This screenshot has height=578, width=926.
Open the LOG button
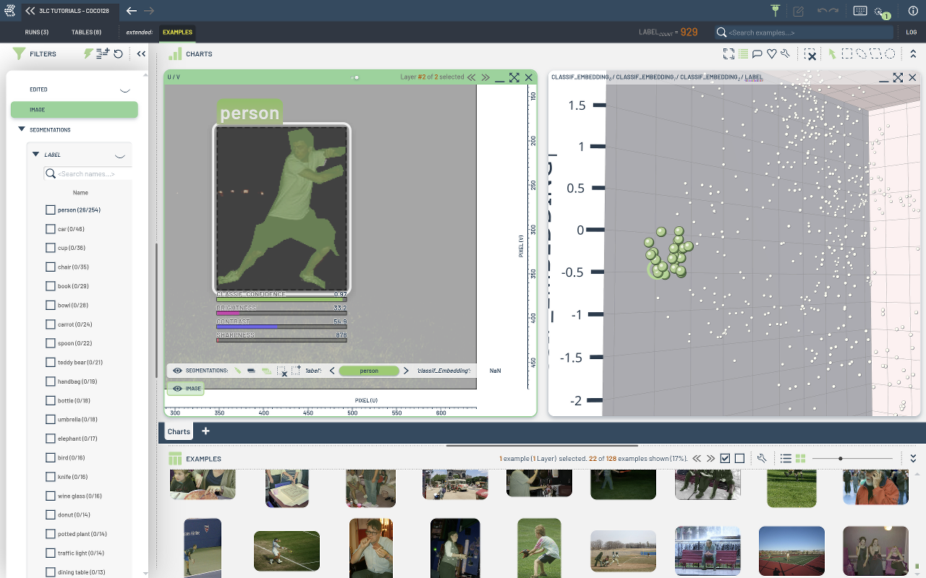click(x=911, y=33)
